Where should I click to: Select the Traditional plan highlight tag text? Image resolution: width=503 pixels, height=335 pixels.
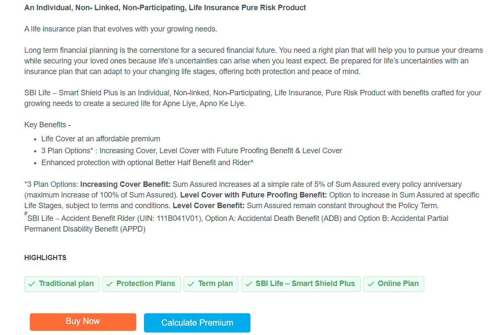pyautogui.click(x=66, y=284)
